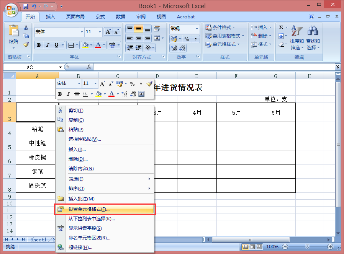Open 筛选(E) submenu in context menu
The width and height of the screenshot is (344, 254).
pyautogui.click(x=105, y=179)
